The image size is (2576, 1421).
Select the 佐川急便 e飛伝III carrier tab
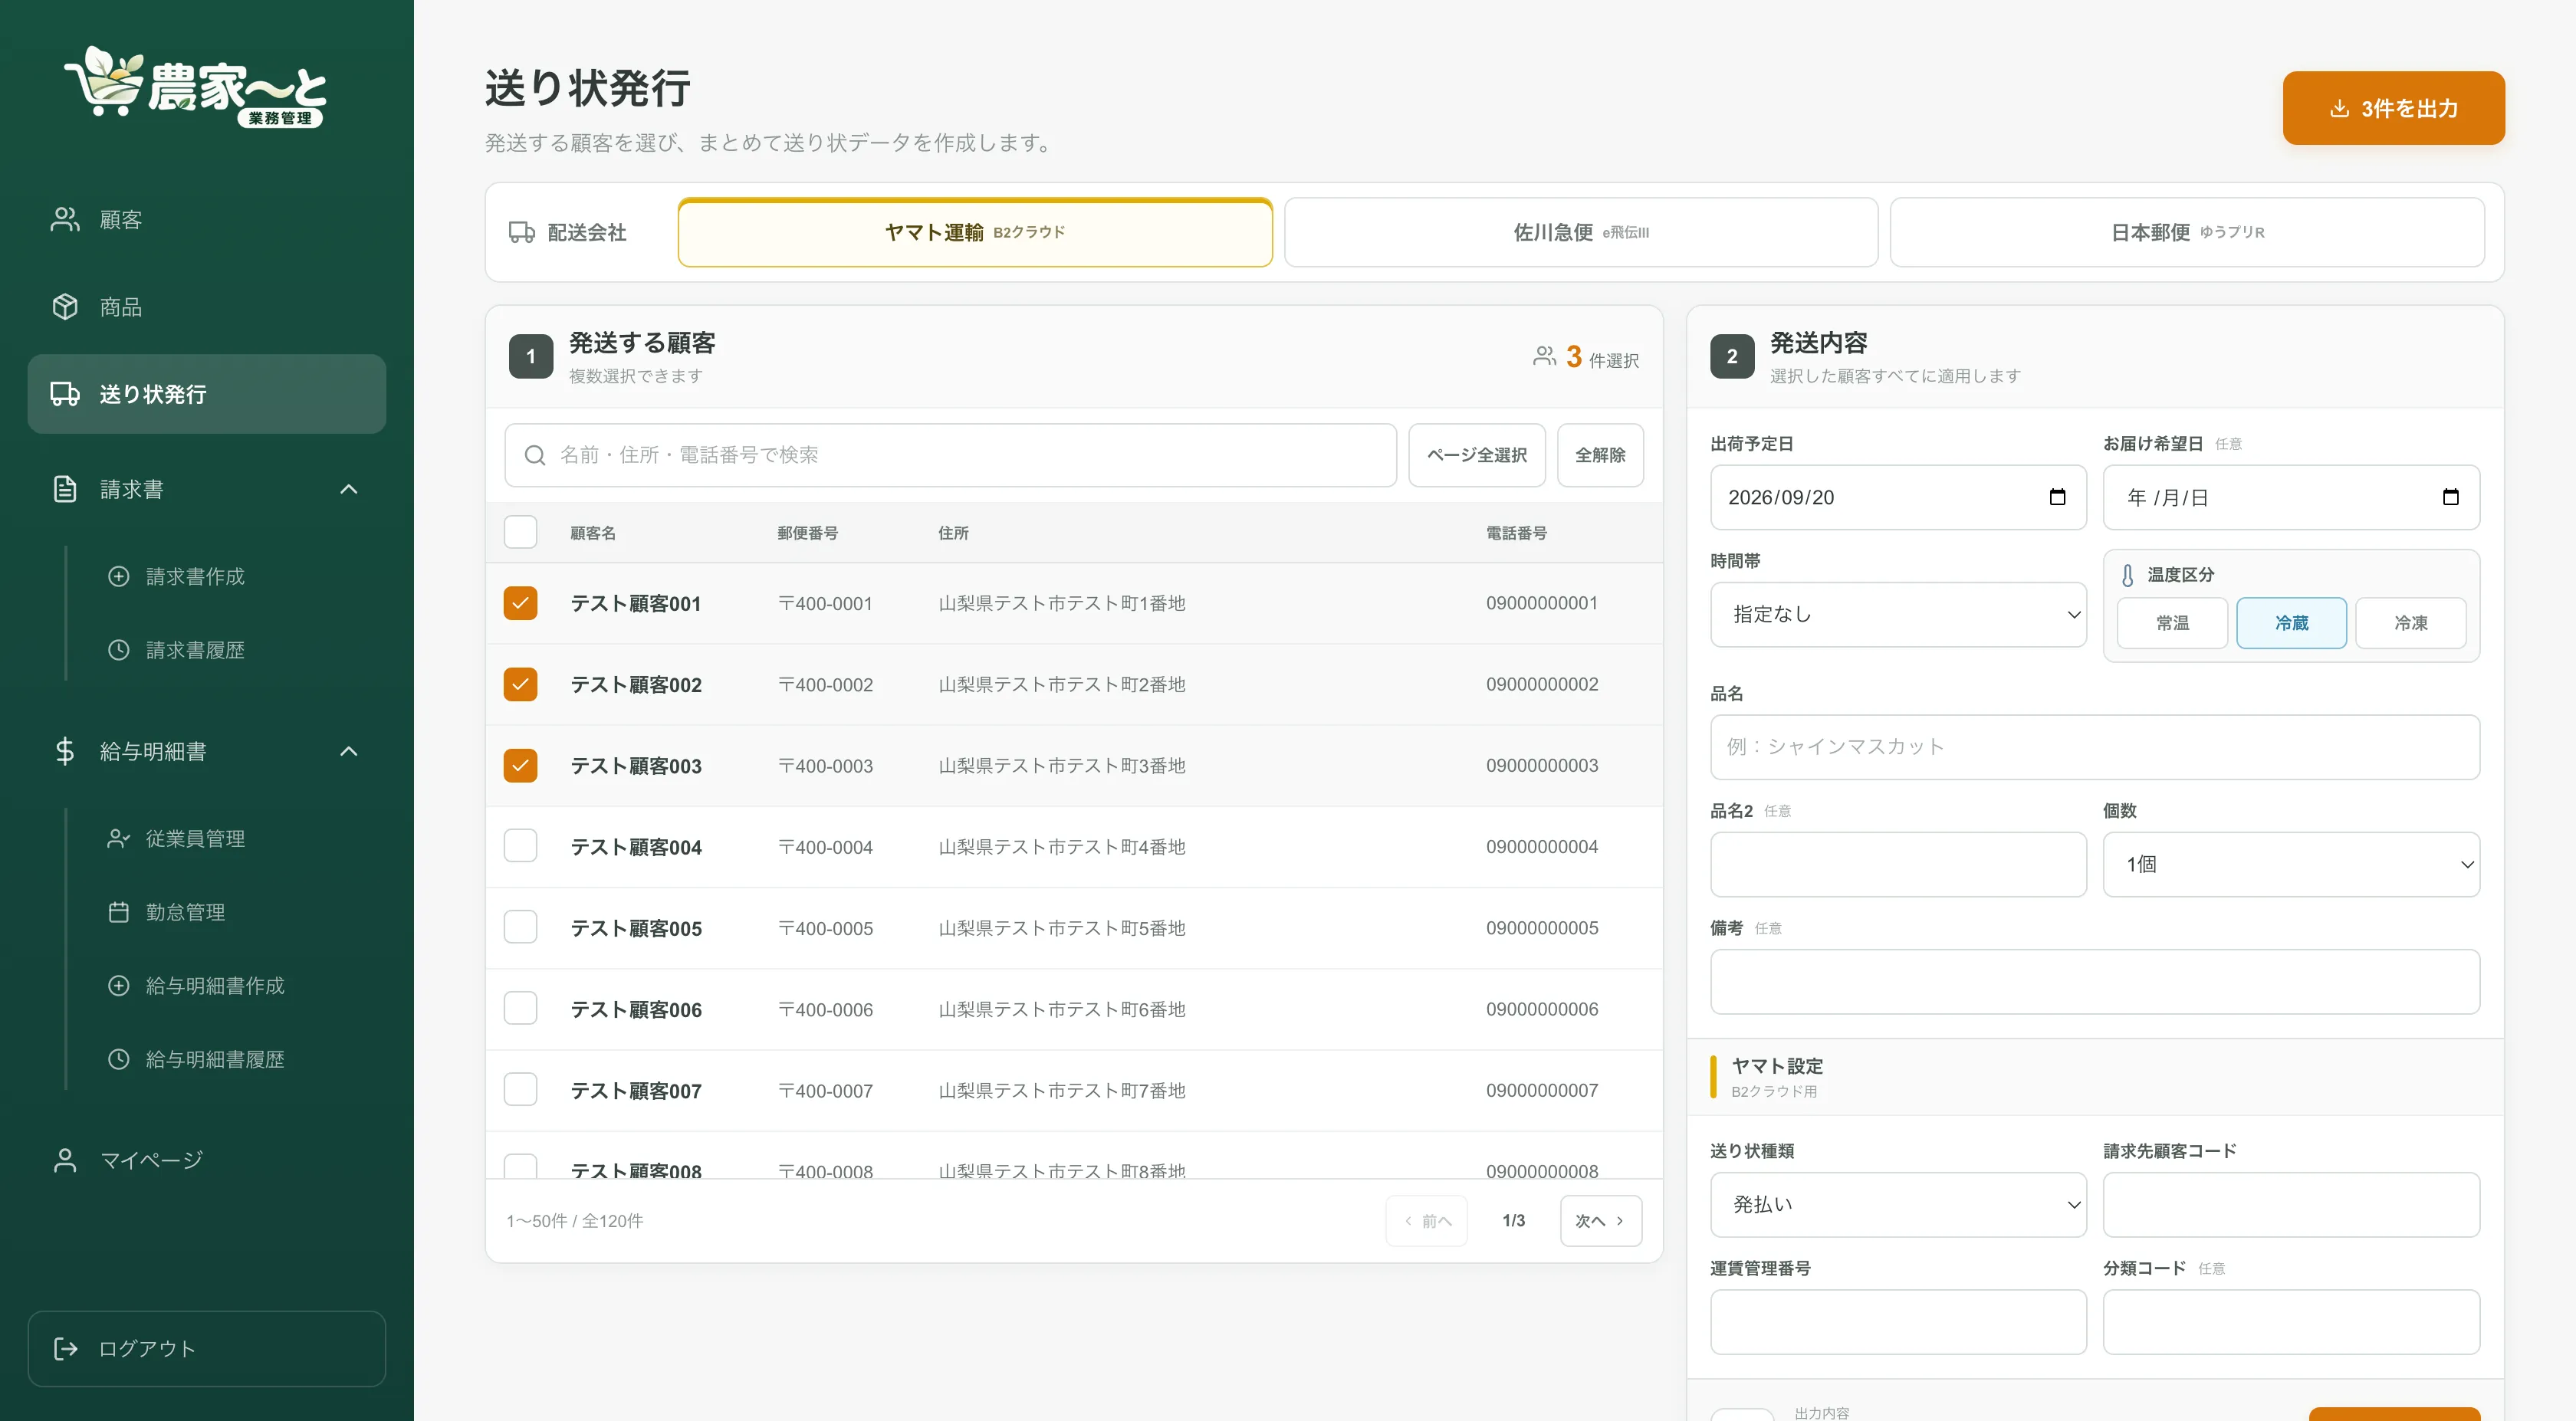click(x=1581, y=232)
